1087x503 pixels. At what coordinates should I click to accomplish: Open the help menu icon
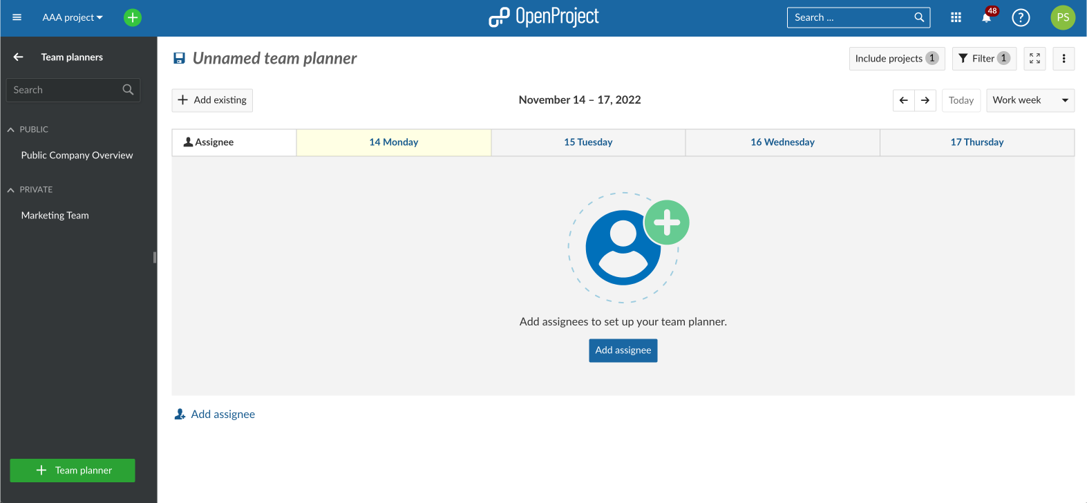[1021, 17]
